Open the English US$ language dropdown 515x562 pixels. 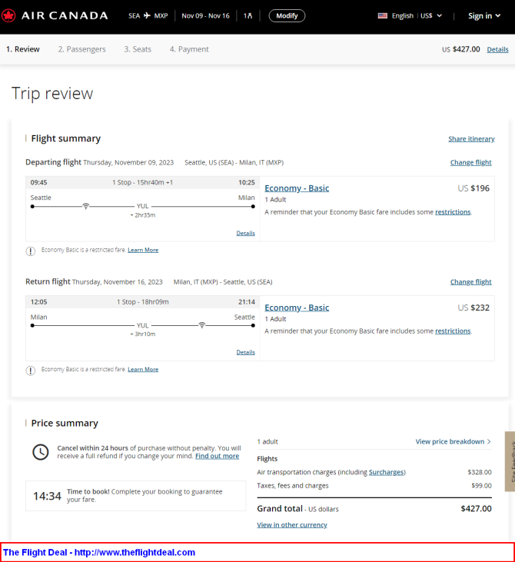(417, 16)
